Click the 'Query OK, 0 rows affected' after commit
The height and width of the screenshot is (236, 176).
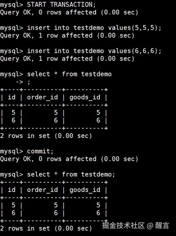pyautogui.click(x=69, y=159)
